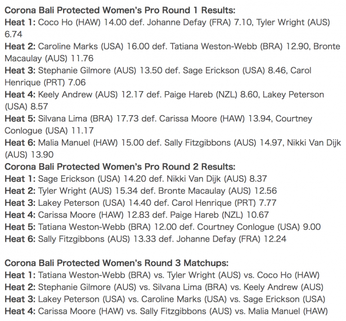Click the Round 1 Results heading
The image size is (346, 321).
[x=120, y=10]
